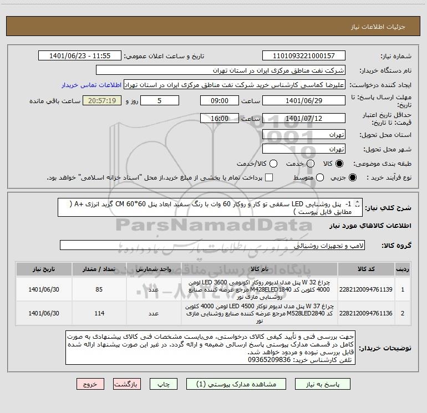Click the 'بازگشت' back button

point(127,384)
